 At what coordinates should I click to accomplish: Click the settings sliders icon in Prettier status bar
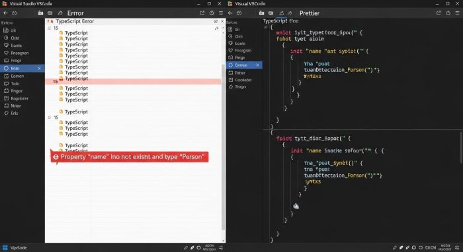tap(458, 248)
